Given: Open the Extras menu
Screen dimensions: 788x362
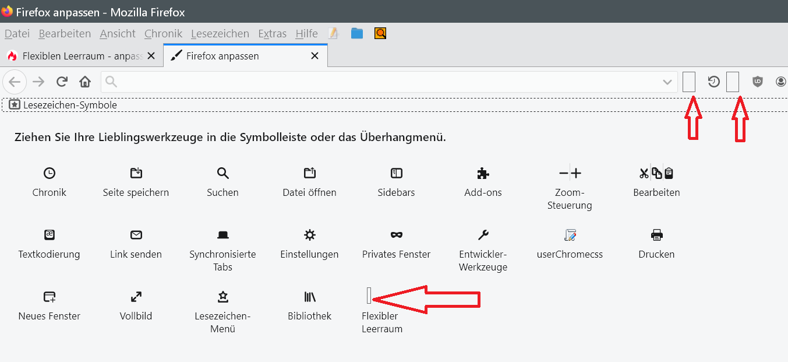Looking at the screenshot, I should pyautogui.click(x=272, y=34).
